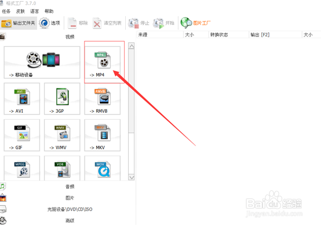Click 清空列表 to clear the list
The image size is (321, 225).
107,23
